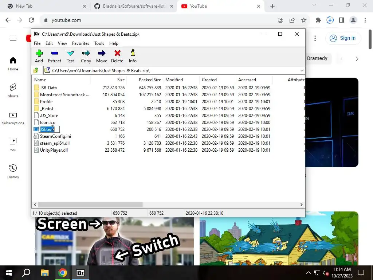Sort by Packed Size column header
The height and width of the screenshot is (280, 373).
click(145, 80)
